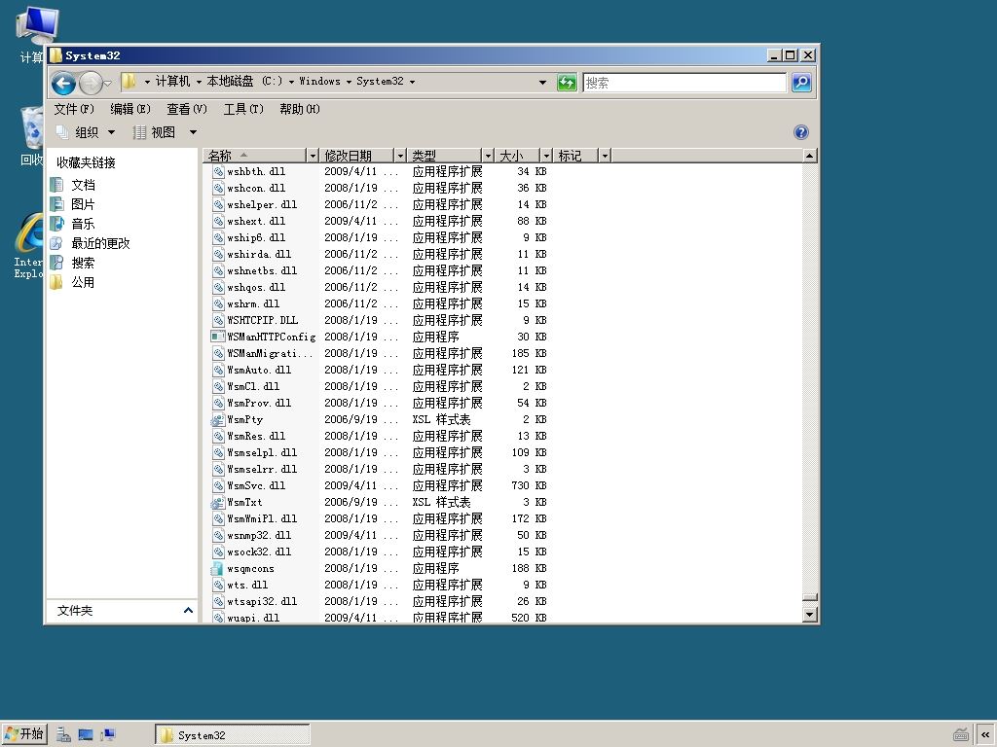This screenshot has height=747, width=997.
Task: Select file WsmAuto.dll
Action: tap(259, 370)
